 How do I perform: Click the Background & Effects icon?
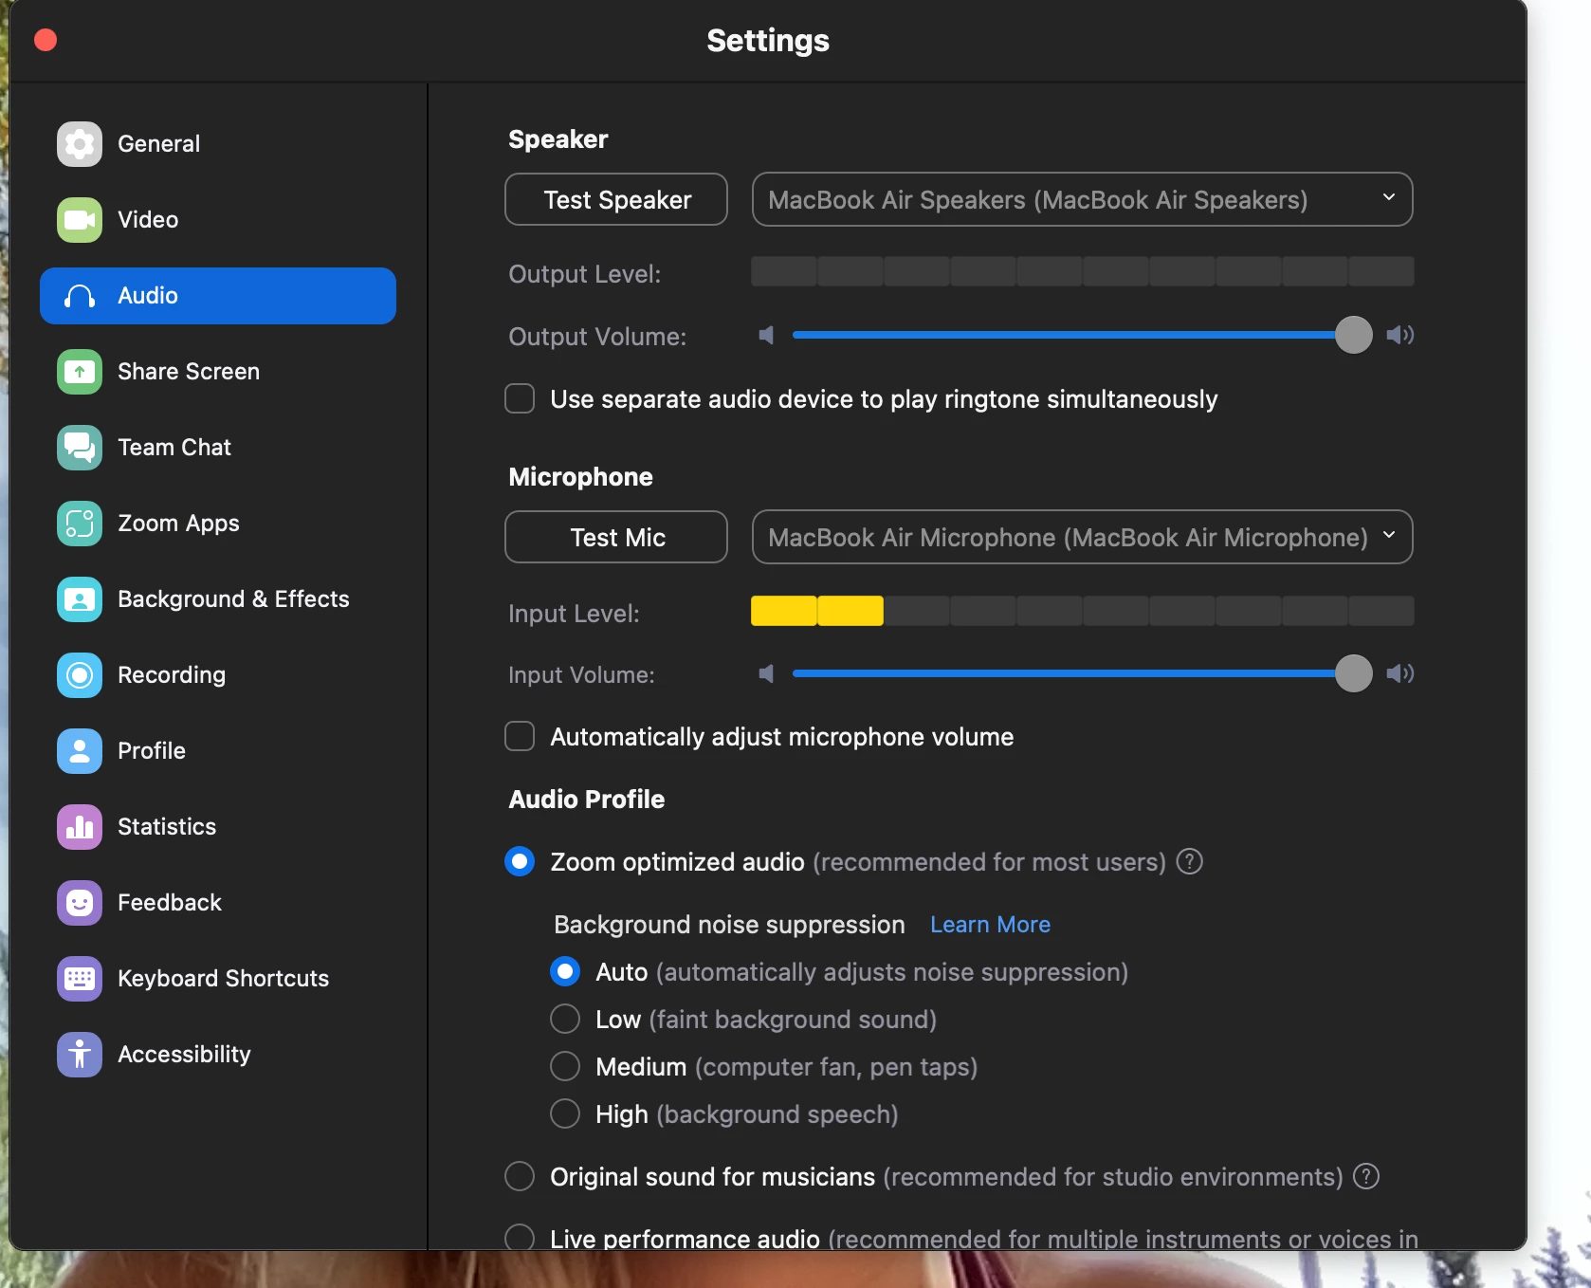(x=80, y=599)
